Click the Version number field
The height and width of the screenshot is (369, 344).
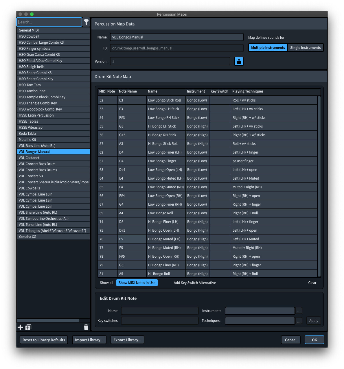click(170, 61)
